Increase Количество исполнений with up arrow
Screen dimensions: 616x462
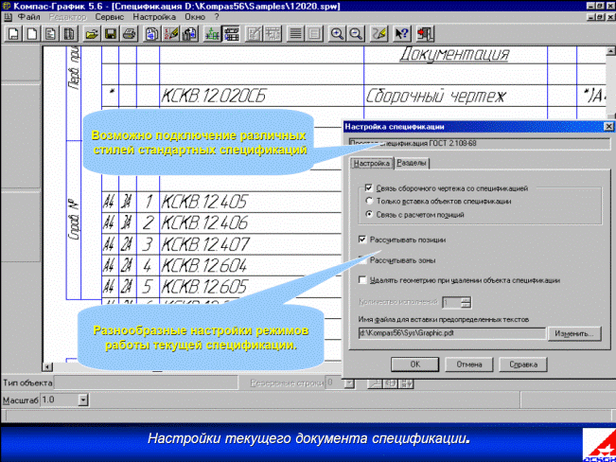pos(466,299)
